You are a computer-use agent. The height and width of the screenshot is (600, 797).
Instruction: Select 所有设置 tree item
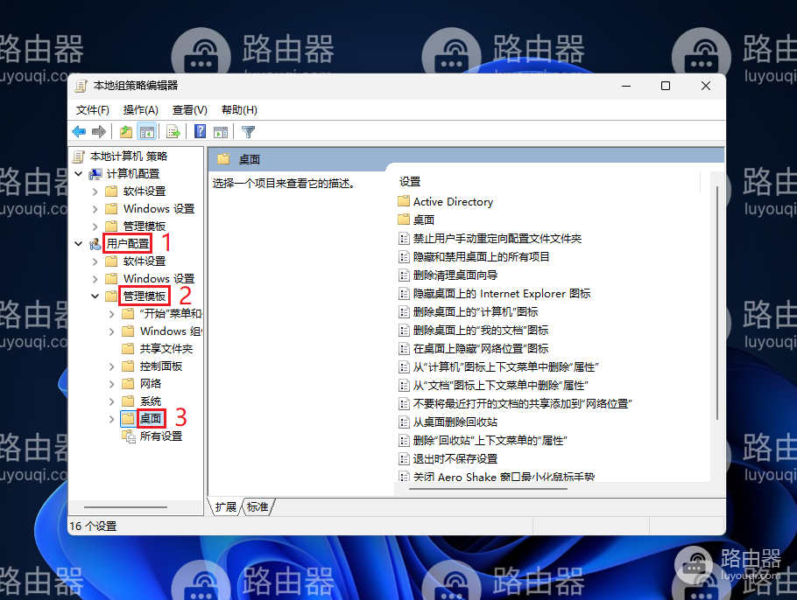(x=161, y=436)
